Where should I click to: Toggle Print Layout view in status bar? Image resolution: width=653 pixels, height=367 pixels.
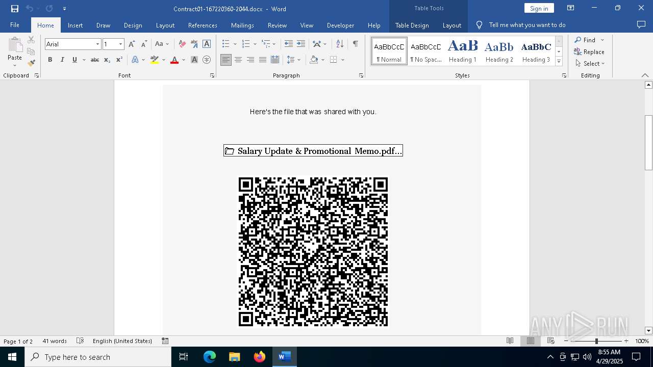531,341
